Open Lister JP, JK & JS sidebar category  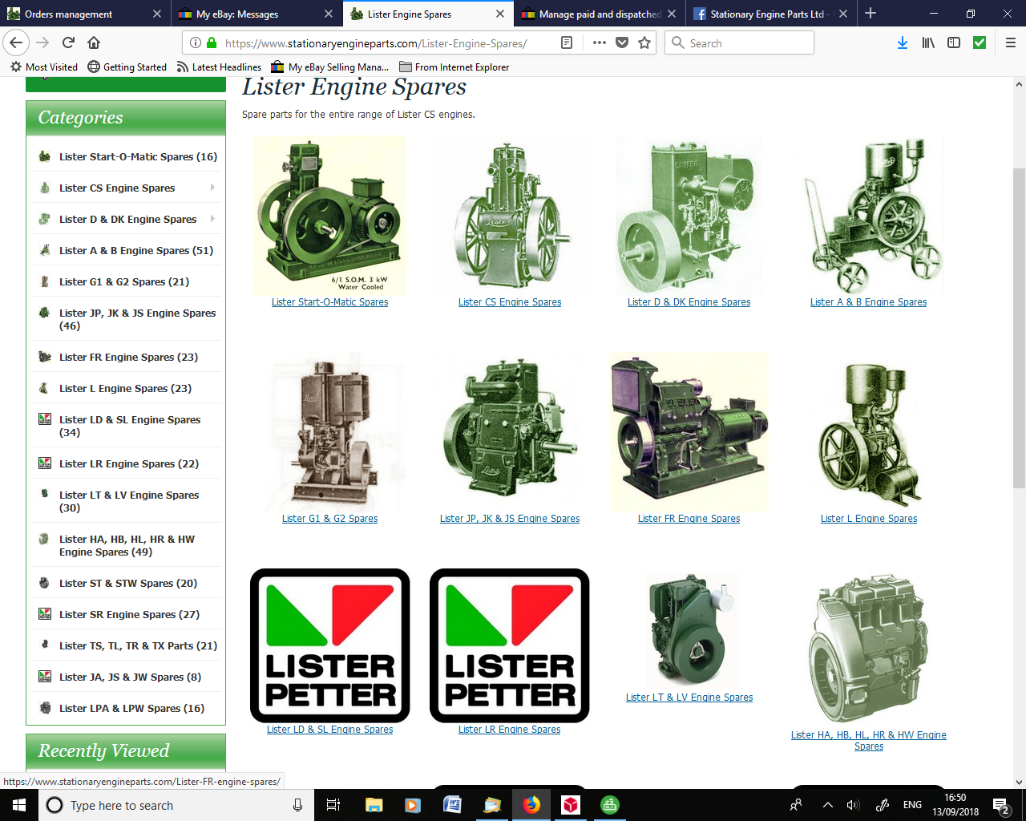pos(137,319)
